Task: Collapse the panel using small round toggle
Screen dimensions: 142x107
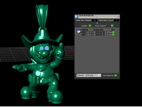Action: (x=97, y=23)
